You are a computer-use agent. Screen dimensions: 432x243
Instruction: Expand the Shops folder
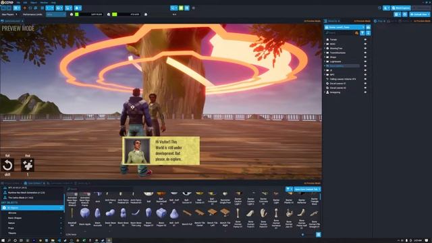[x=325, y=57]
